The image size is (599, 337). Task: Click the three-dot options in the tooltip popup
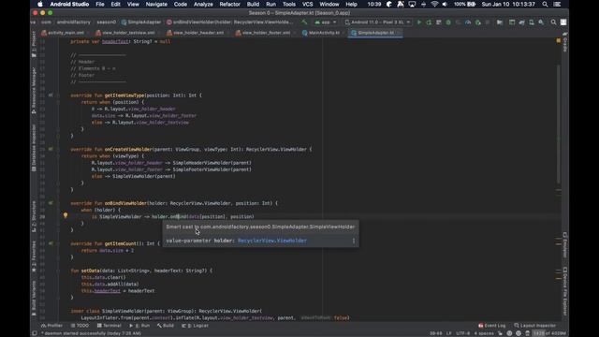tap(354, 241)
